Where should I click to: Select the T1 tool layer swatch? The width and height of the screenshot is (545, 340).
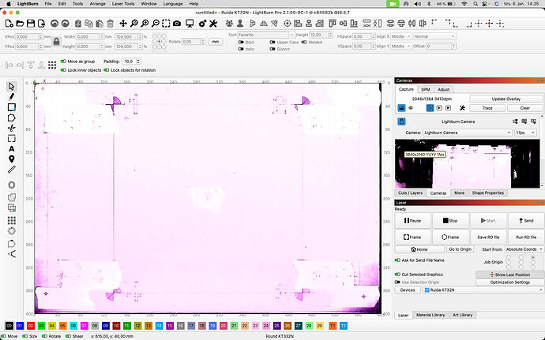[333, 326]
